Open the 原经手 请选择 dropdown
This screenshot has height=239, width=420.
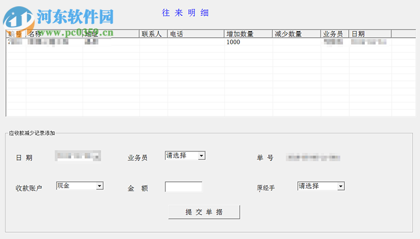click(x=321, y=186)
